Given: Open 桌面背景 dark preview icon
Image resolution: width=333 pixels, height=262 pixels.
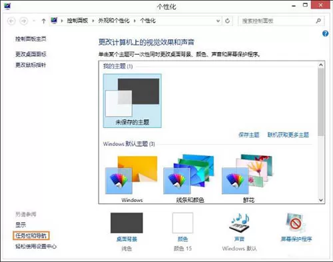Looking at the screenshot, I should 127,223.
